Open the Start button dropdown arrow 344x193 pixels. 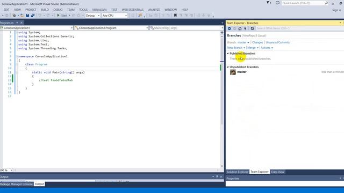[69, 16]
